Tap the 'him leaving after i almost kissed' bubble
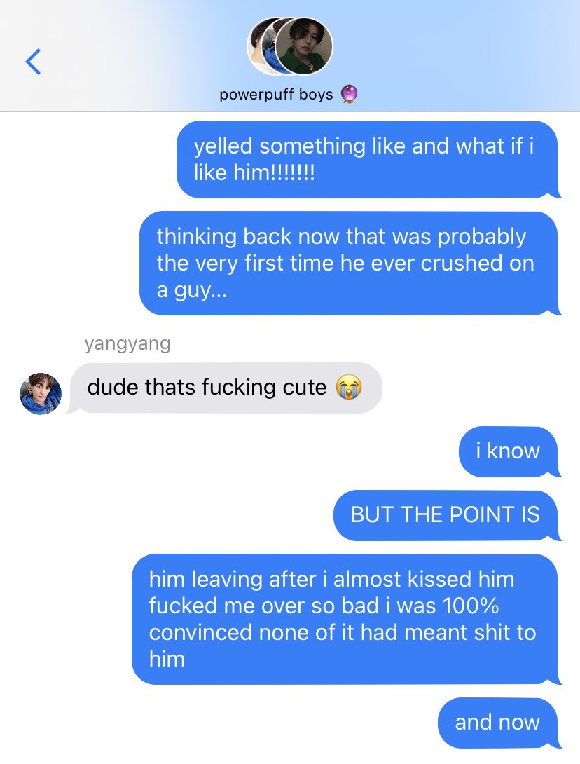This screenshot has width=580, height=764. pos(346,620)
